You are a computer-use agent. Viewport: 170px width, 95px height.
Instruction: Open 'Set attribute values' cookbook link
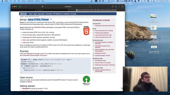(100, 60)
